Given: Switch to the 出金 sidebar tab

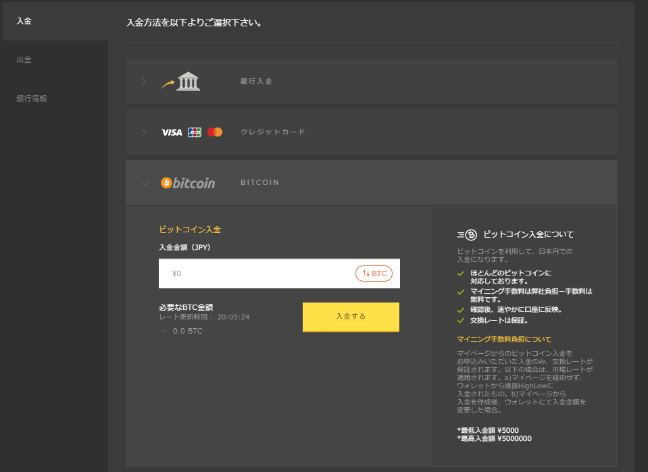Looking at the screenshot, I should point(24,59).
